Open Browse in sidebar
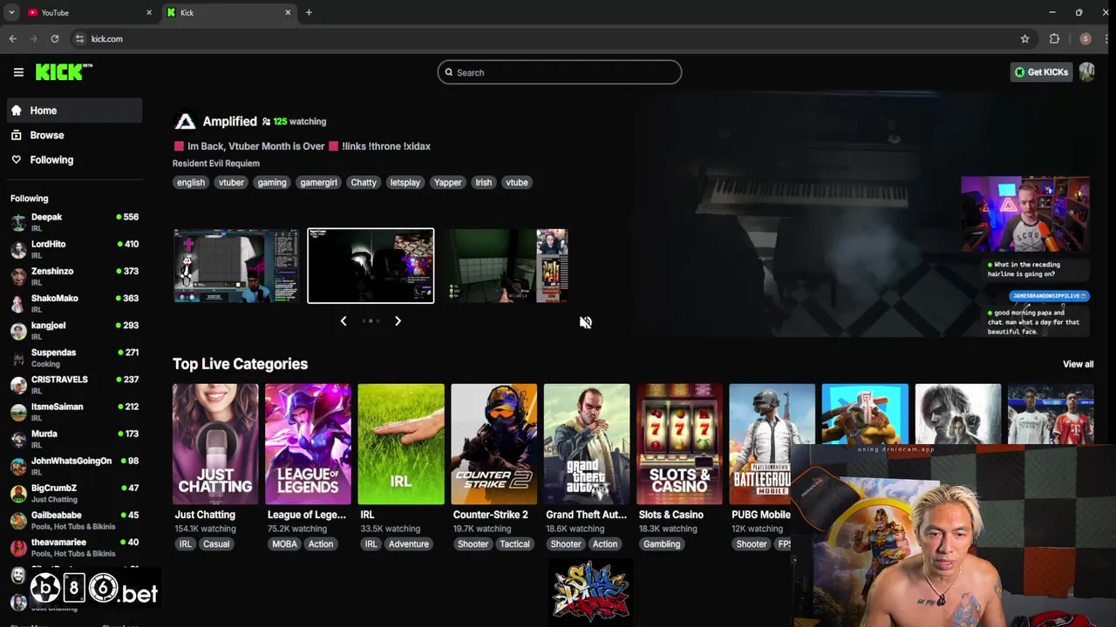1116x627 pixels. [74, 135]
